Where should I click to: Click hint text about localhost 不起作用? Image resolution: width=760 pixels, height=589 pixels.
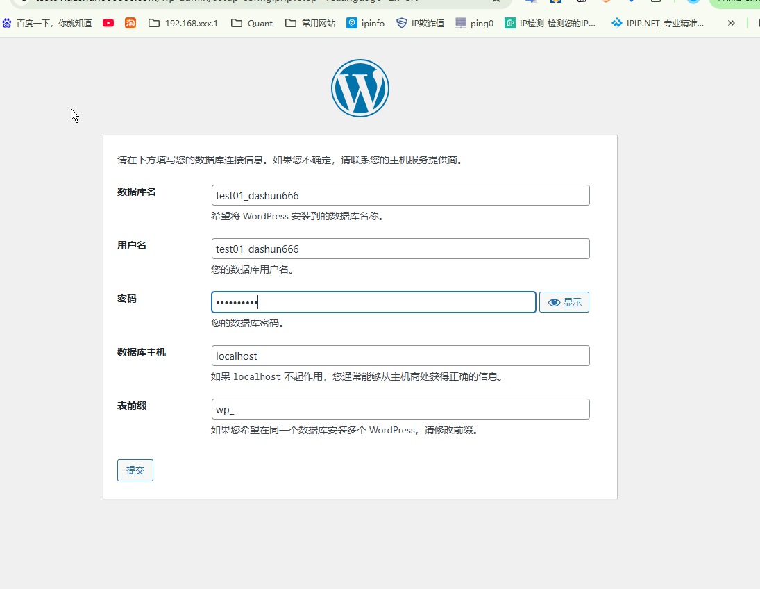(357, 376)
